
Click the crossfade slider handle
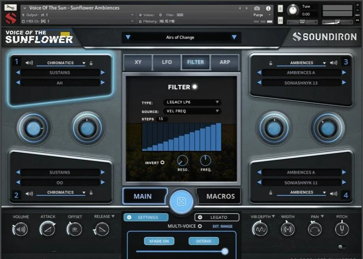click(x=225, y=251)
